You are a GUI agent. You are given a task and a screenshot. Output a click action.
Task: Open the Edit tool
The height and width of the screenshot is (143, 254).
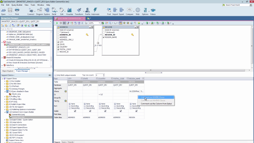point(62,12)
